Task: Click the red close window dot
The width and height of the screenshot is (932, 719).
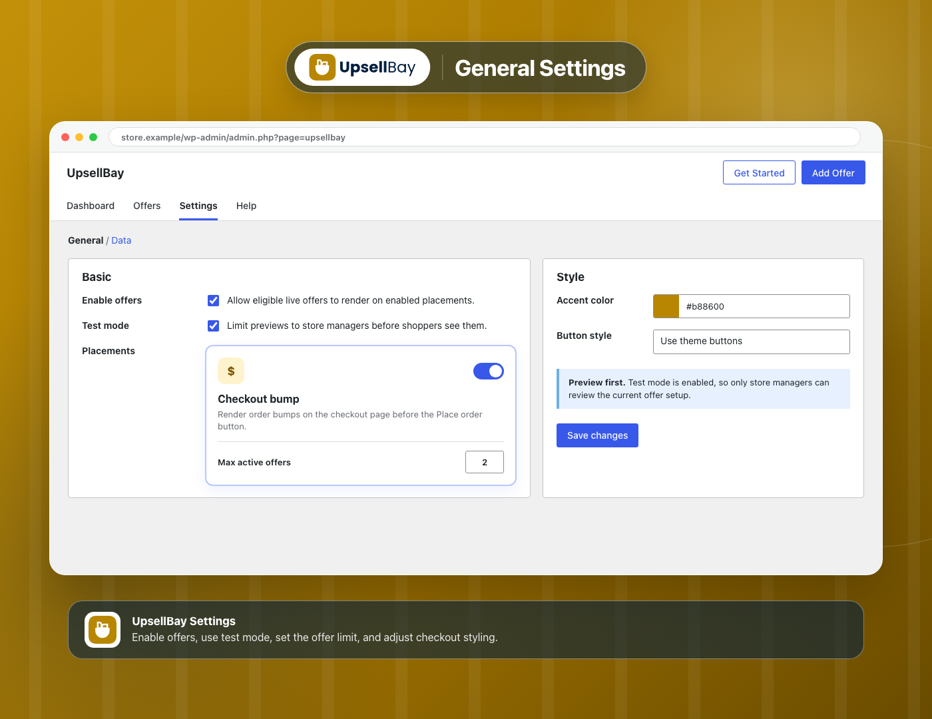Action: click(x=65, y=137)
